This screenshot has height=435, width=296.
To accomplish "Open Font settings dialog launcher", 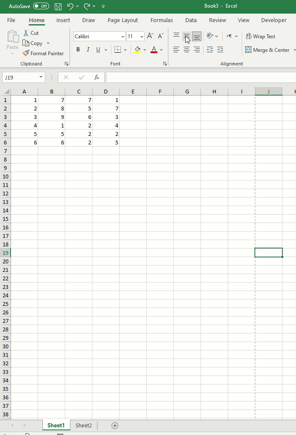I will coord(165,64).
